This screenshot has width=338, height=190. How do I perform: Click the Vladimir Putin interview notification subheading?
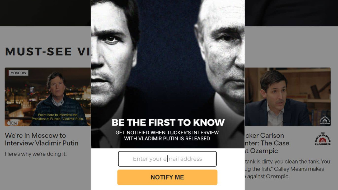click(167, 135)
